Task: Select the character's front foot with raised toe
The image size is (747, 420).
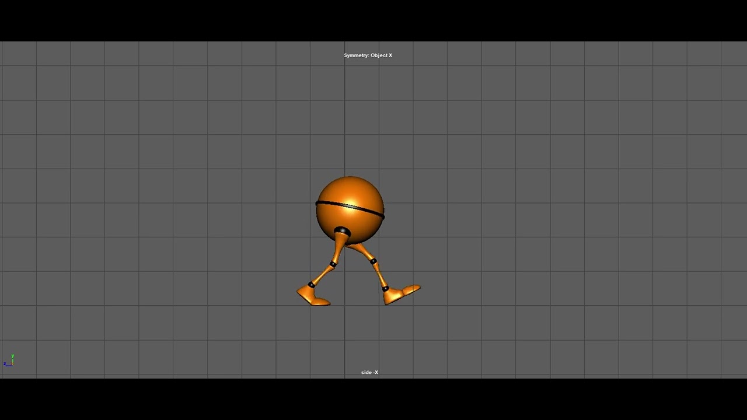Action: coord(402,293)
